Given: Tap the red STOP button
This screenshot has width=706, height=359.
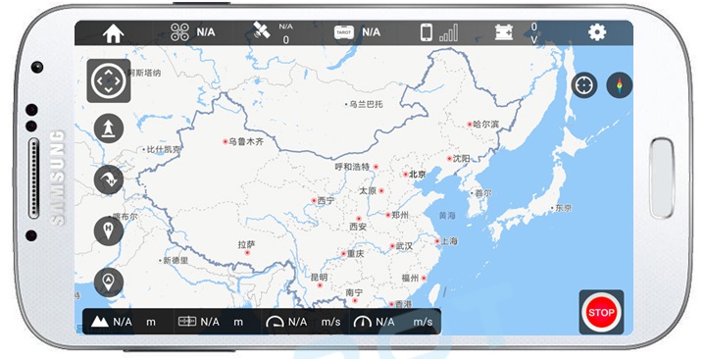Looking at the screenshot, I should coord(601,312).
